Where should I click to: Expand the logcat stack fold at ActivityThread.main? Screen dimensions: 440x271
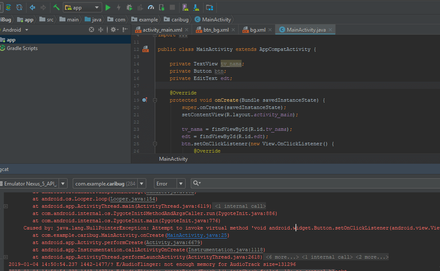coord(6,206)
